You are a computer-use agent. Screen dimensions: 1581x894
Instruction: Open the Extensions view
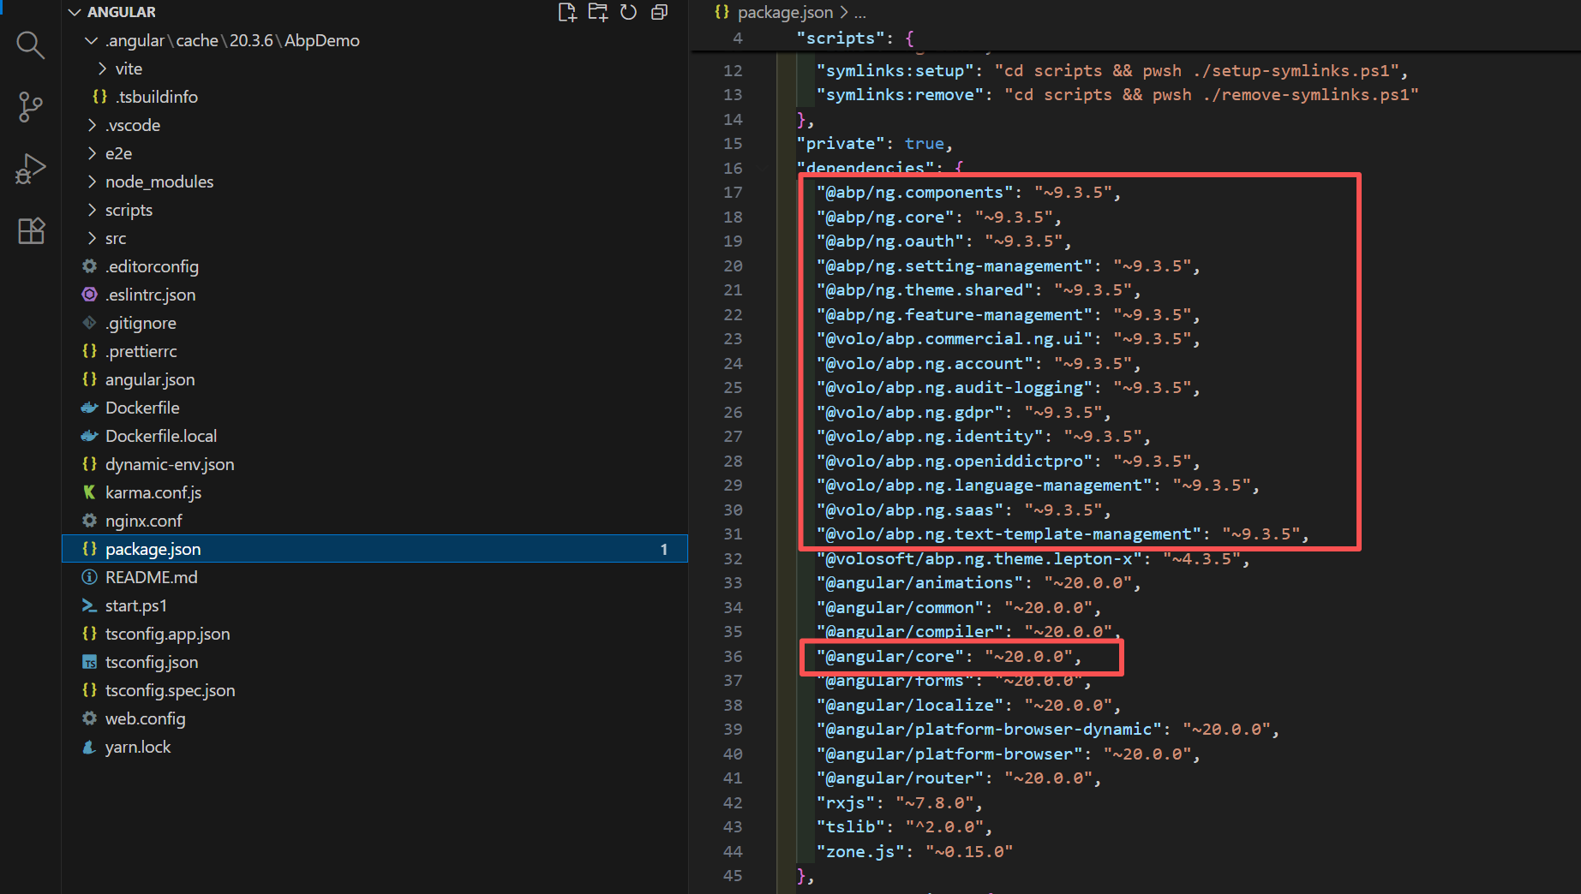(x=30, y=230)
